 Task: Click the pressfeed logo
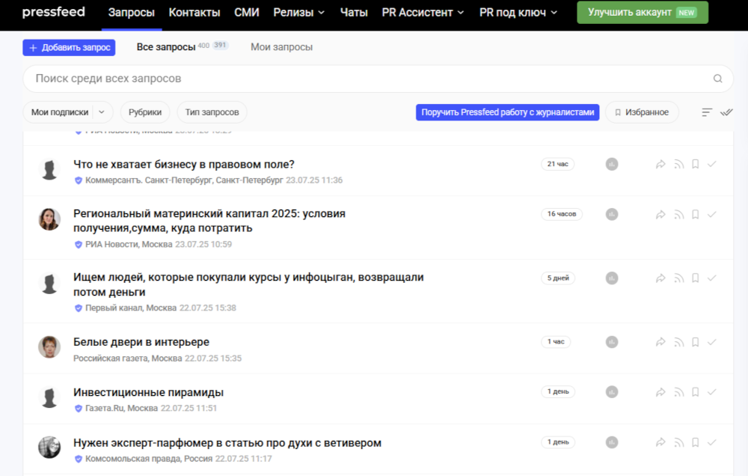(53, 12)
